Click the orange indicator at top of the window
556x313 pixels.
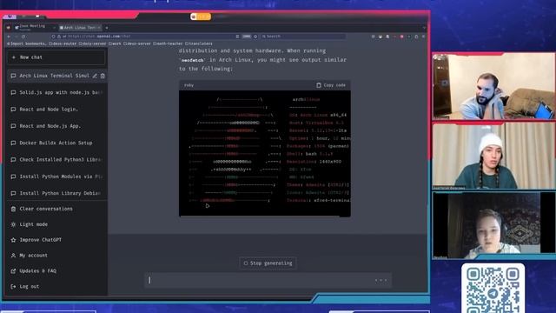[201, 17]
